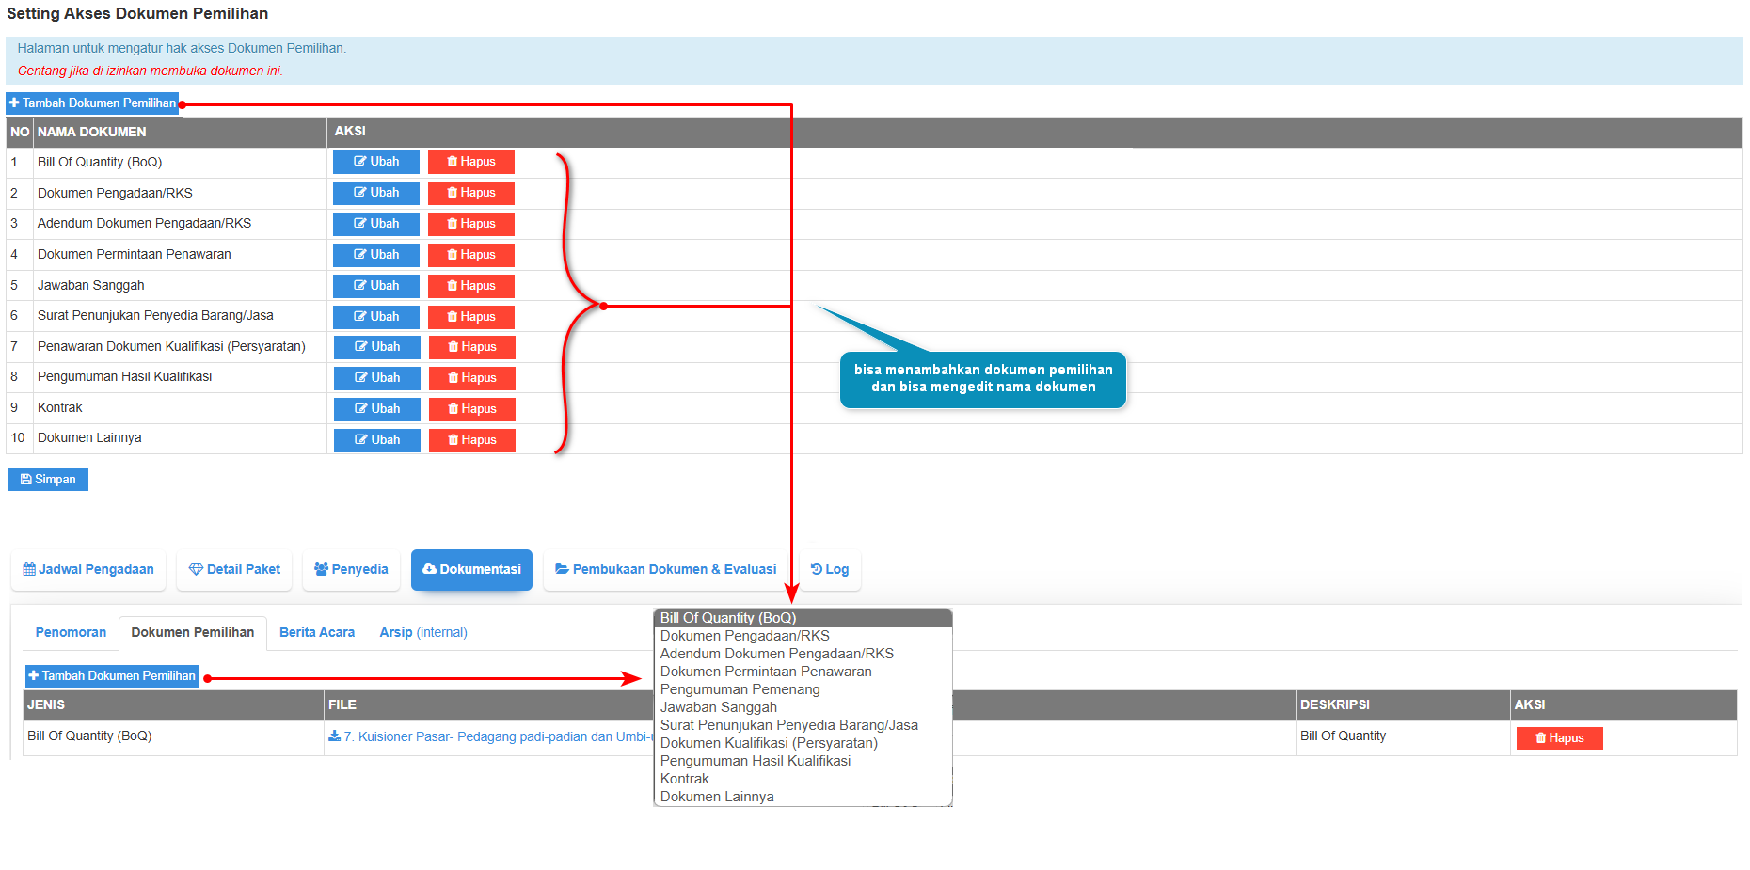Click Ubah in the Kontrak row
Screen dimensions: 1750x870
click(x=377, y=409)
